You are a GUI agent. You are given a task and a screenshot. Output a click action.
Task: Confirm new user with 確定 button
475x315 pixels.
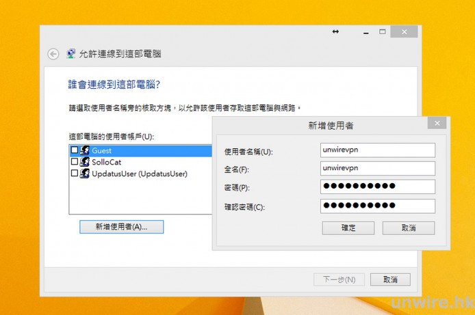pyautogui.click(x=348, y=228)
